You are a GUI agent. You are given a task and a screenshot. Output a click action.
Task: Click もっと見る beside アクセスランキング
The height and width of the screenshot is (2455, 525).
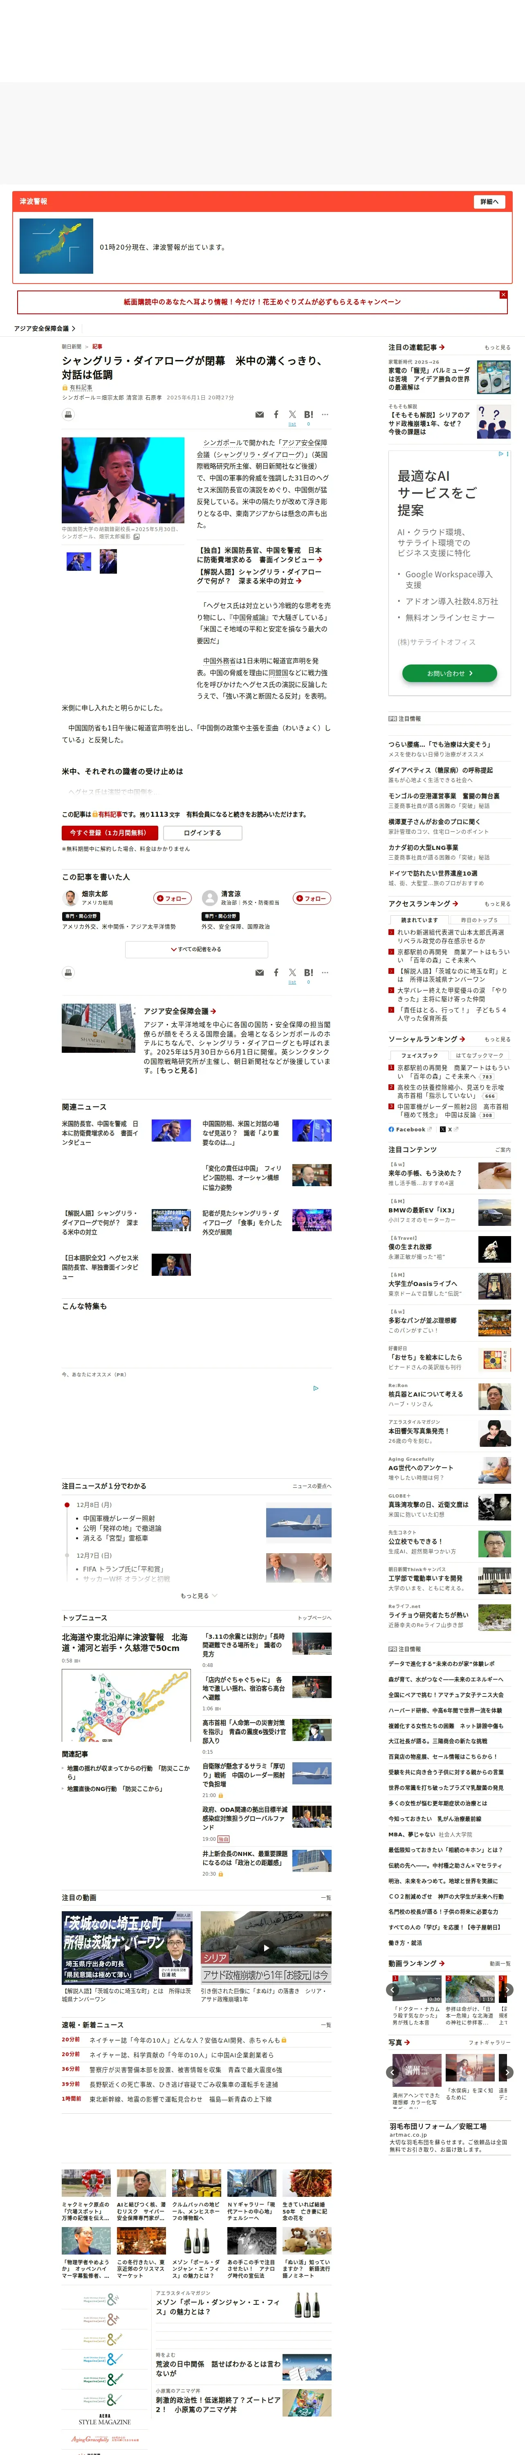[497, 904]
